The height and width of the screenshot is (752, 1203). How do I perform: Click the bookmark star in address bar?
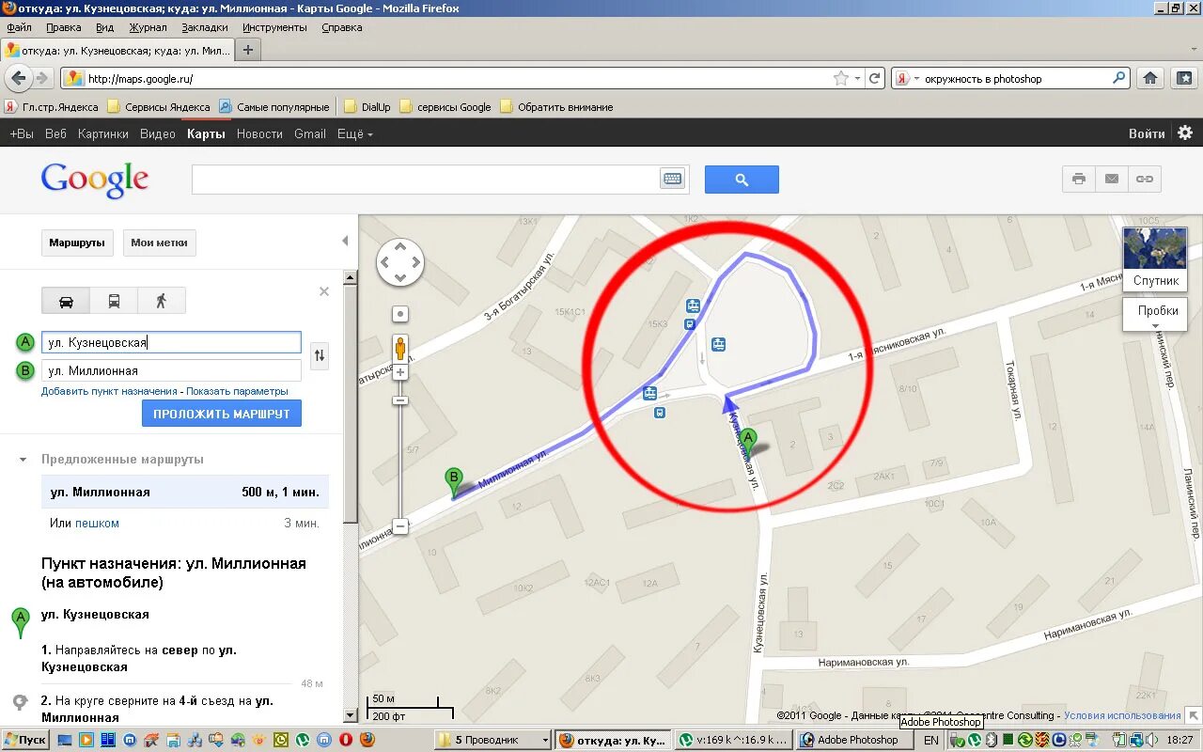(x=841, y=79)
